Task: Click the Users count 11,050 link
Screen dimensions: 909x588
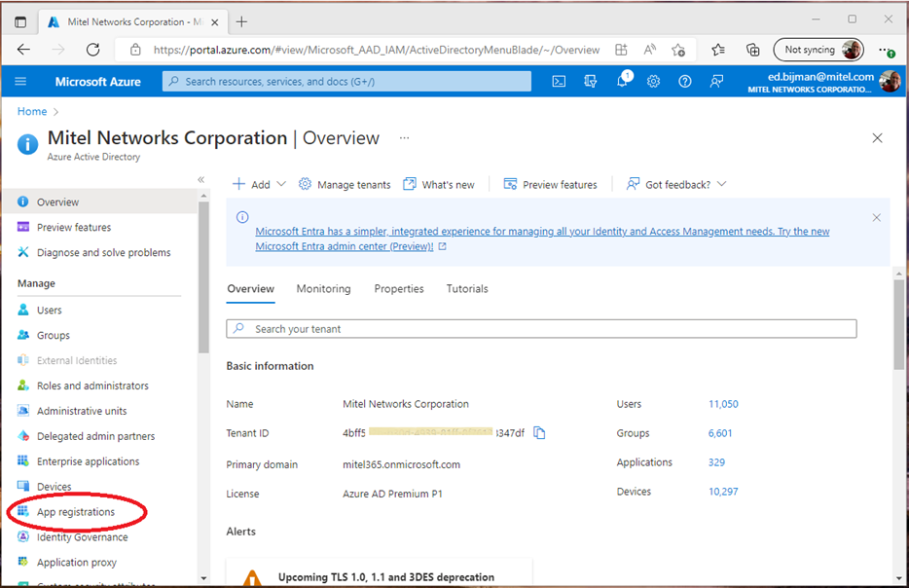Action: pyautogui.click(x=723, y=404)
